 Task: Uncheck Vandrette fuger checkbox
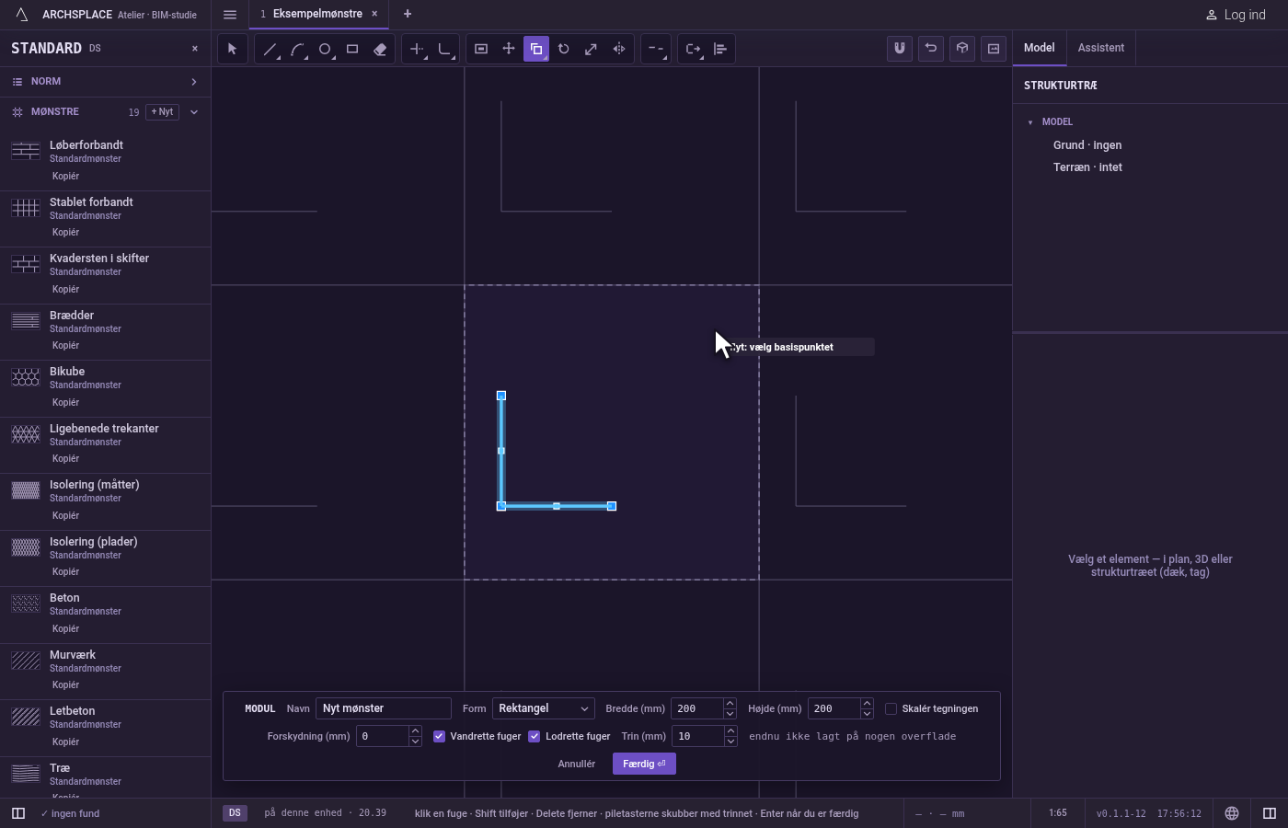click(x=440, y=736)
